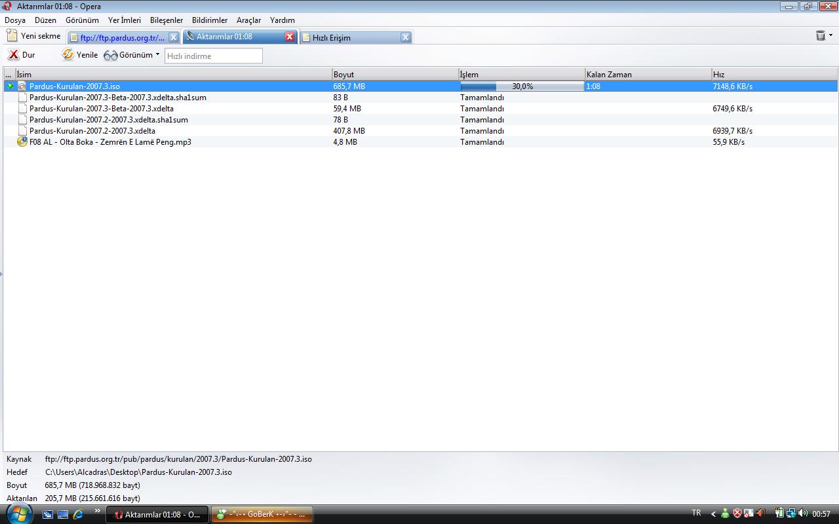Click blocked window tray icon
Image resolution: width=839 pixels, height=524 pixels.
point(749,514)
